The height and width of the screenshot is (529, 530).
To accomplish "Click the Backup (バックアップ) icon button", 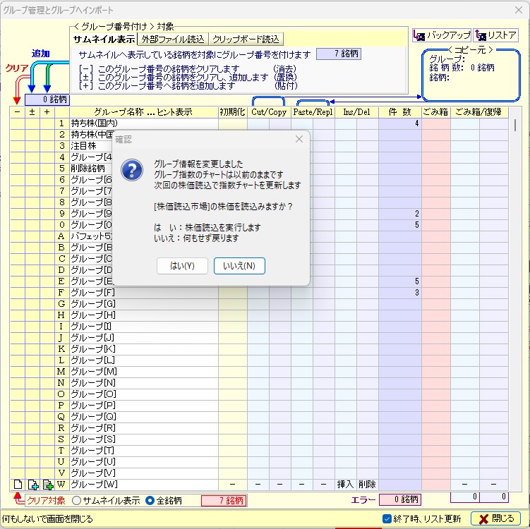I will pos(441,35).
